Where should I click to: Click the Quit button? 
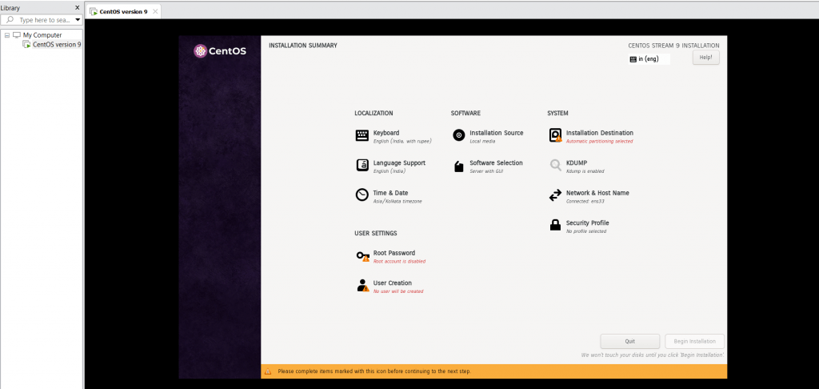[630, 342]
